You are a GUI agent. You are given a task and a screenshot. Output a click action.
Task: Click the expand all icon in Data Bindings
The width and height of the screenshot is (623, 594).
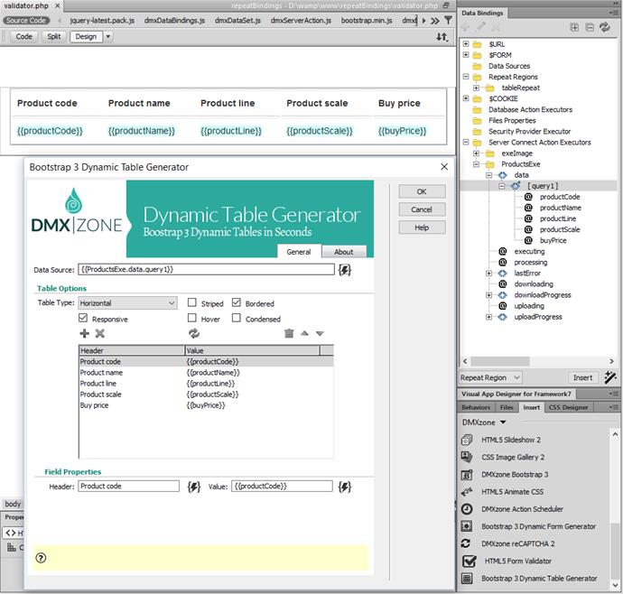tap(574, 27)
